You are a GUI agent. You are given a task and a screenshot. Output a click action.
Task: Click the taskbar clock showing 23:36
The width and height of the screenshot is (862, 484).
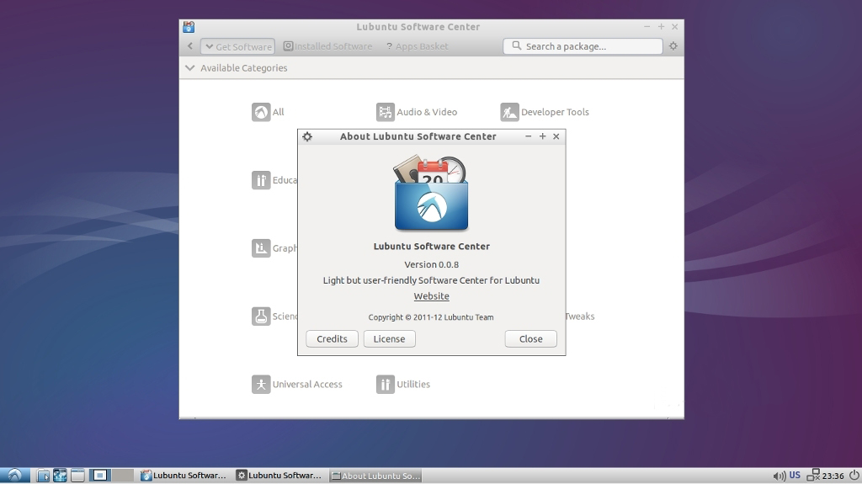(x=833, y=476)
